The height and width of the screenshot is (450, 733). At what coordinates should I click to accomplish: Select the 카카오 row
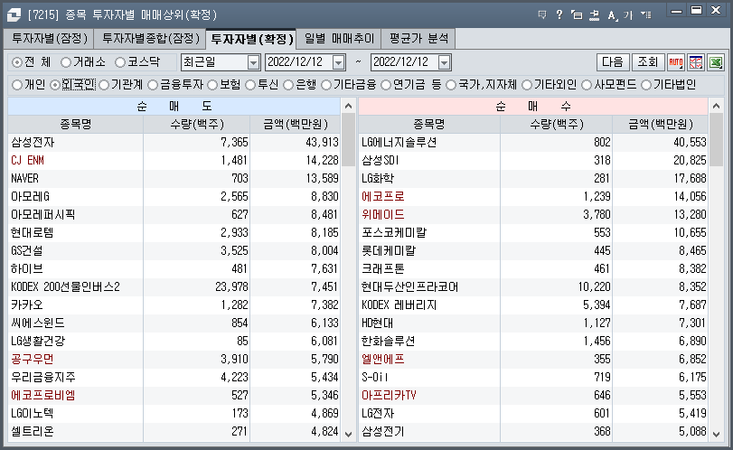174,305
